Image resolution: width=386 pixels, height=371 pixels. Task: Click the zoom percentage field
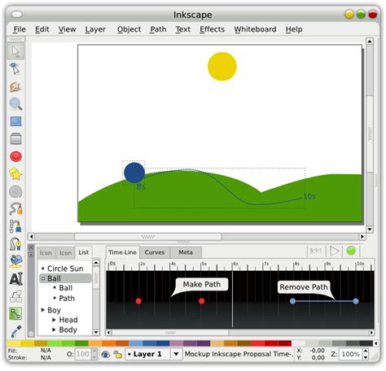(x=350, y=354)
